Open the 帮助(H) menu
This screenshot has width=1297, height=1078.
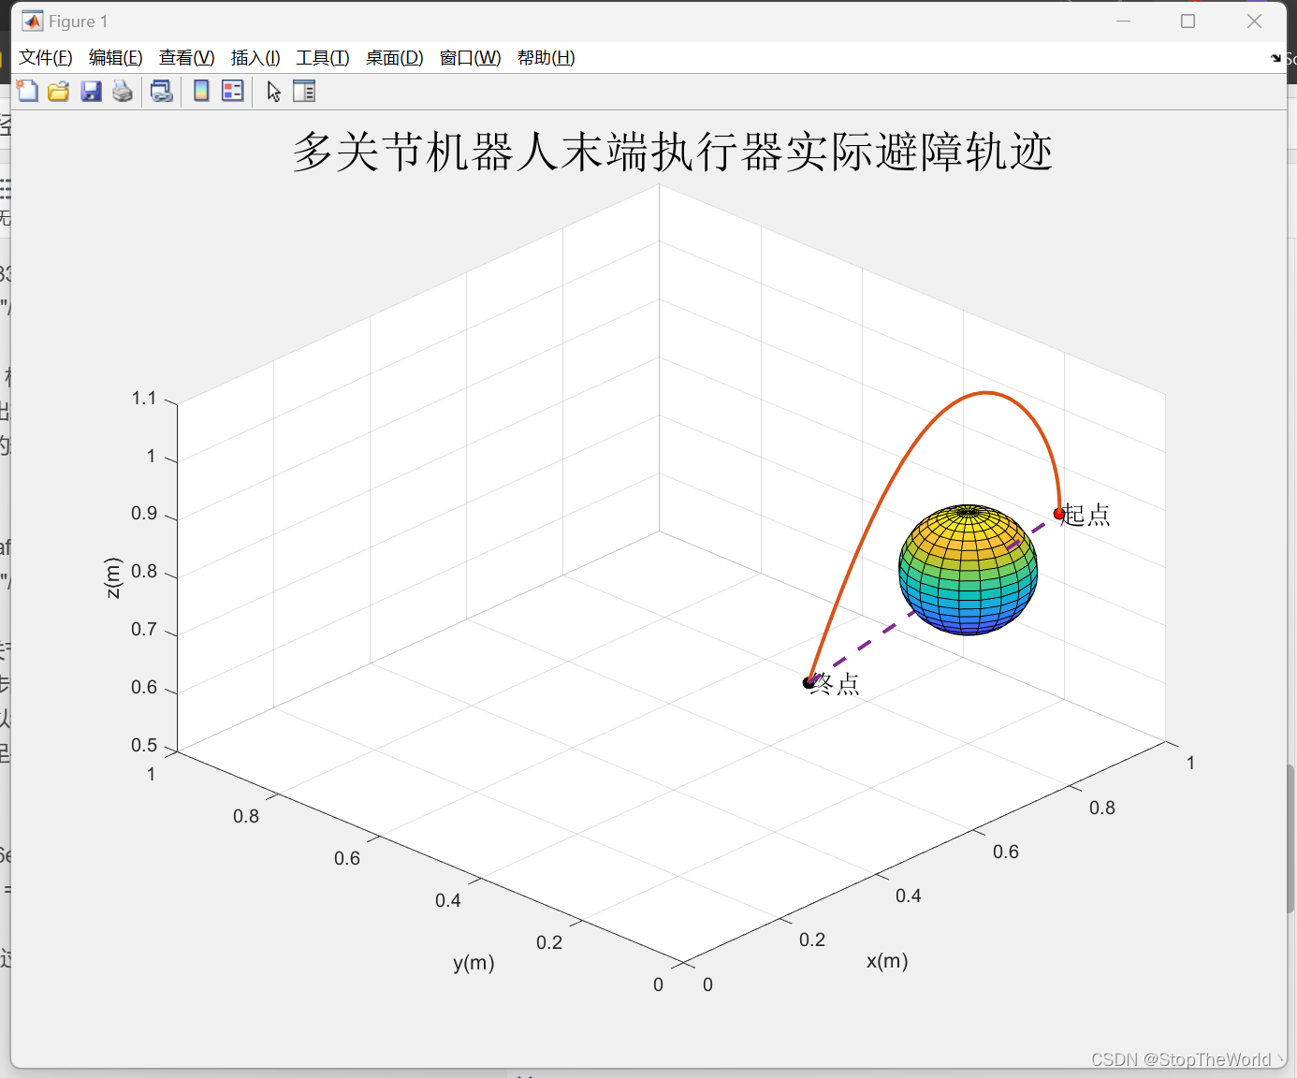[x=546, y=58]
